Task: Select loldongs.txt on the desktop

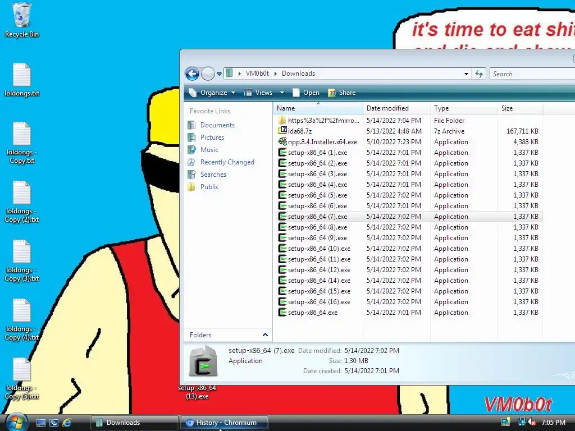Action: 22,80
